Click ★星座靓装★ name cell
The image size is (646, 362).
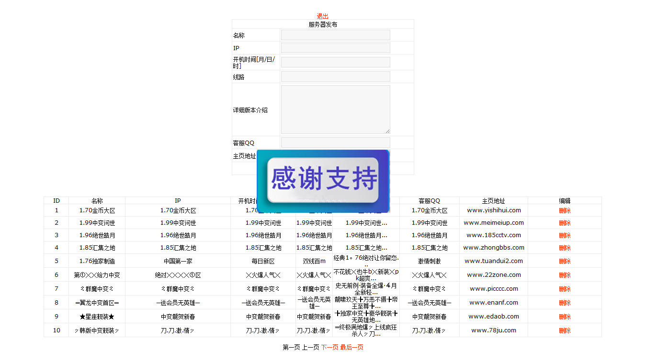[97, 317]
